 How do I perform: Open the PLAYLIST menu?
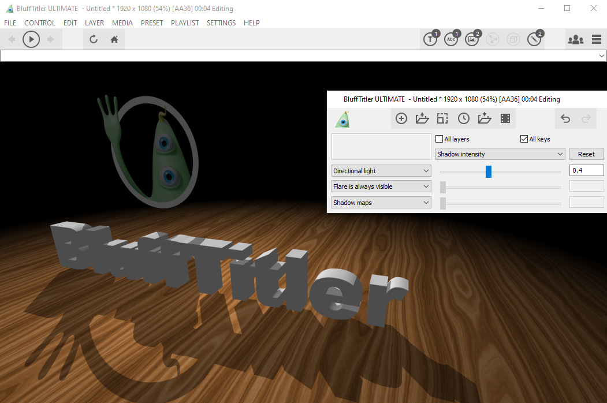point(185,23)
